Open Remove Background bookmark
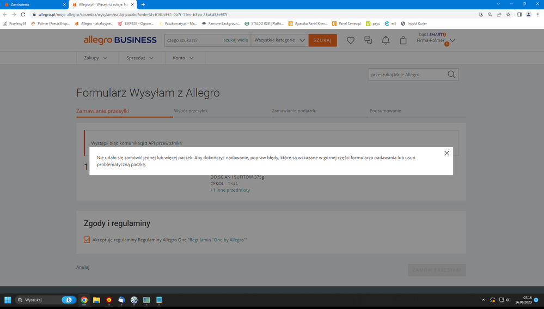Viewport: 544px width, 309px height. pyautogui.click(x=221, y=23)
